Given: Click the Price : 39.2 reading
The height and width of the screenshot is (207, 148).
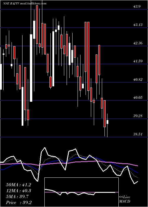Looking at the screenshot, I should (18, 203).
